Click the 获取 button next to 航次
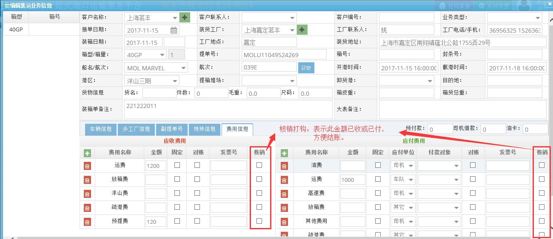 point(306,68)
